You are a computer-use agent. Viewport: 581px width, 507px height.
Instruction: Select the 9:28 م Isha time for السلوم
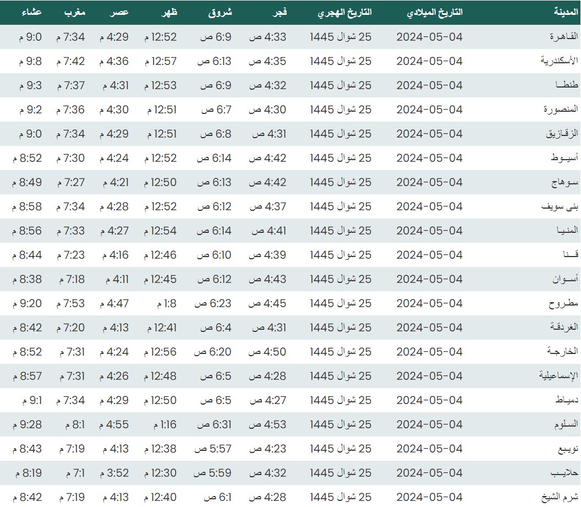click(x=27, y=424)
